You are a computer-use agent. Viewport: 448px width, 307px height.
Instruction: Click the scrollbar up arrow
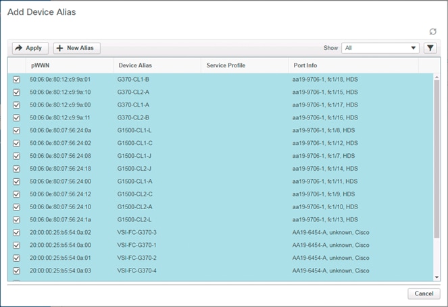point(437,77)
